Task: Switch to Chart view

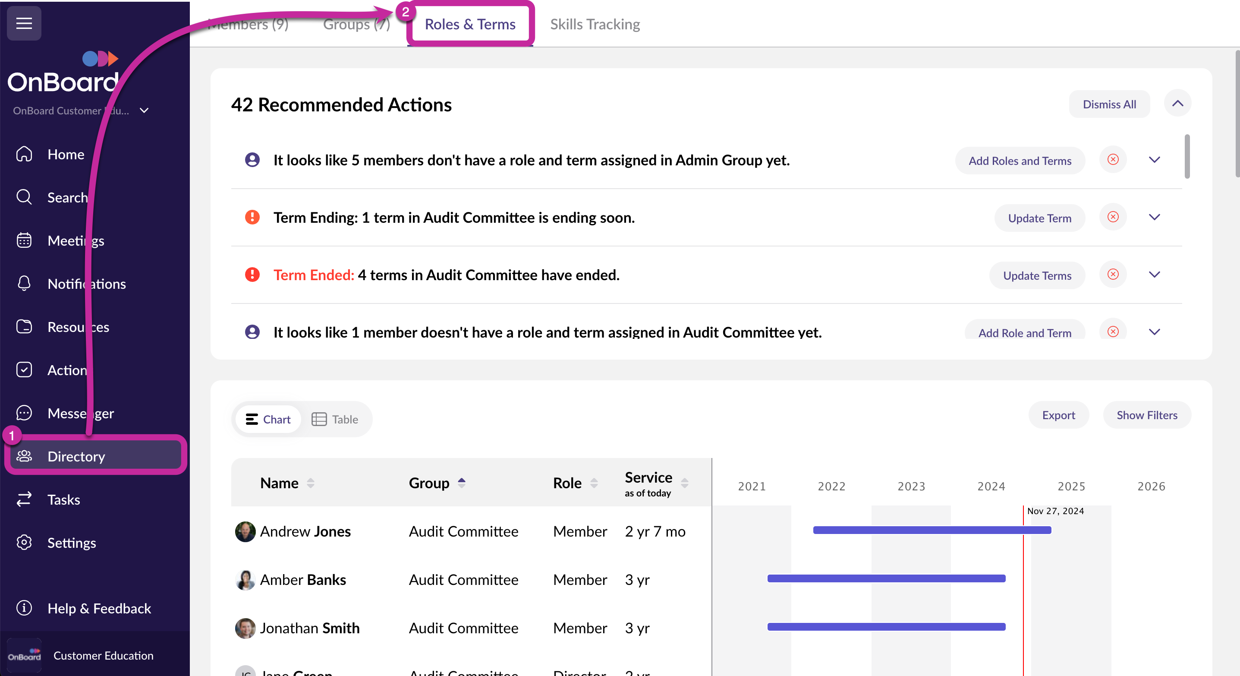Action: (268, 419)
